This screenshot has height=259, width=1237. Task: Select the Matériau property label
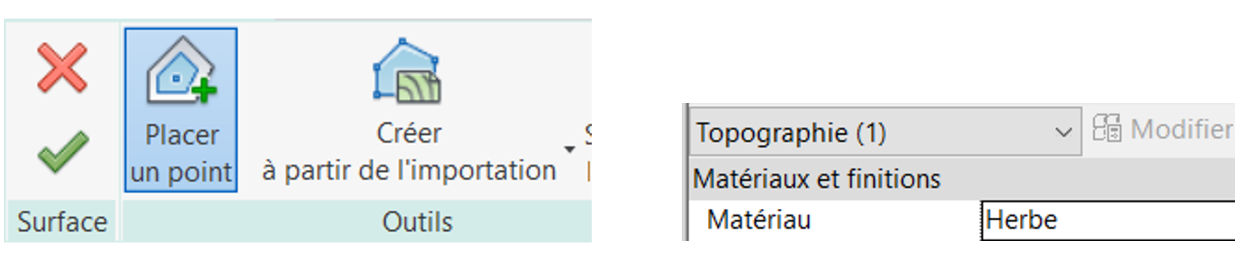[x=759, y=220]
